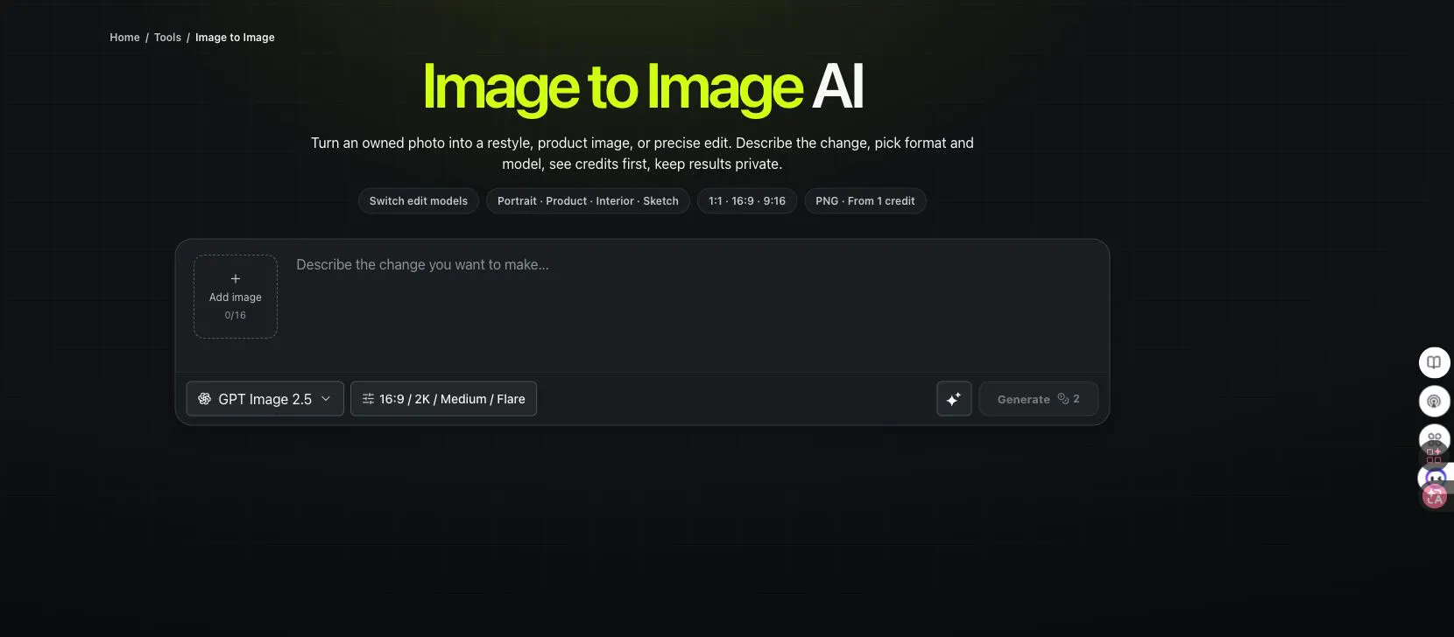Click the PNG · From 1 credit chip
The height and width of the screenshot is (637, 1454).
tap(865, 201)
